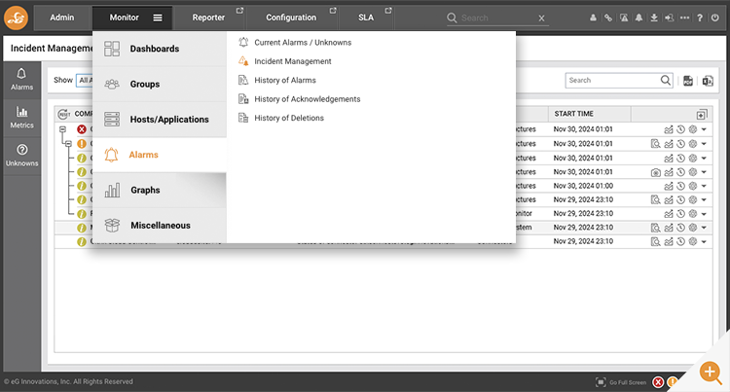Open graph icon in the Nov 30 01:00 row
Image resolution: width=730 pixels, height=392 pixels.
[x=669, y=186]
